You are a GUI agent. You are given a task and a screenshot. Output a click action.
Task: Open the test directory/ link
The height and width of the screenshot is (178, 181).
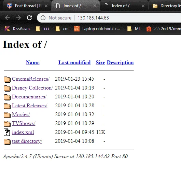tap(27, 141)
